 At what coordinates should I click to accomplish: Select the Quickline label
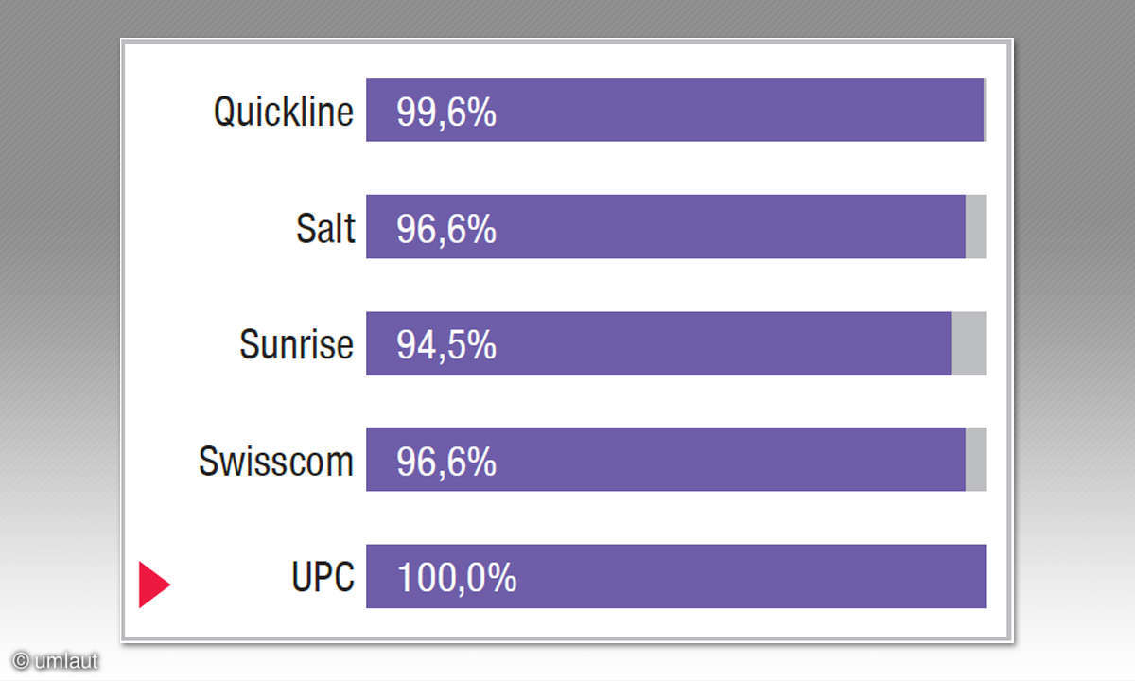pos(284,112)
